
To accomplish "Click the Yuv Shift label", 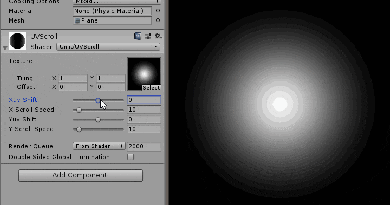I will click(x=23, y=119).
